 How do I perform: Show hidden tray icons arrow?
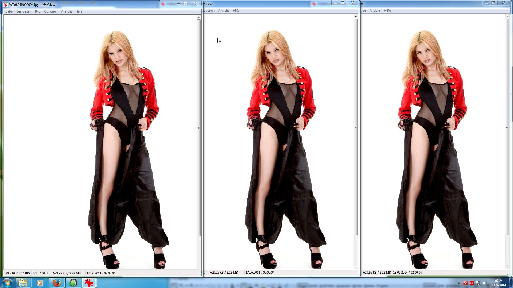459,283
